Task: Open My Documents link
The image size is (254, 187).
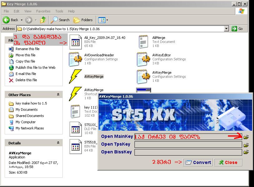Action: [27, 110]
